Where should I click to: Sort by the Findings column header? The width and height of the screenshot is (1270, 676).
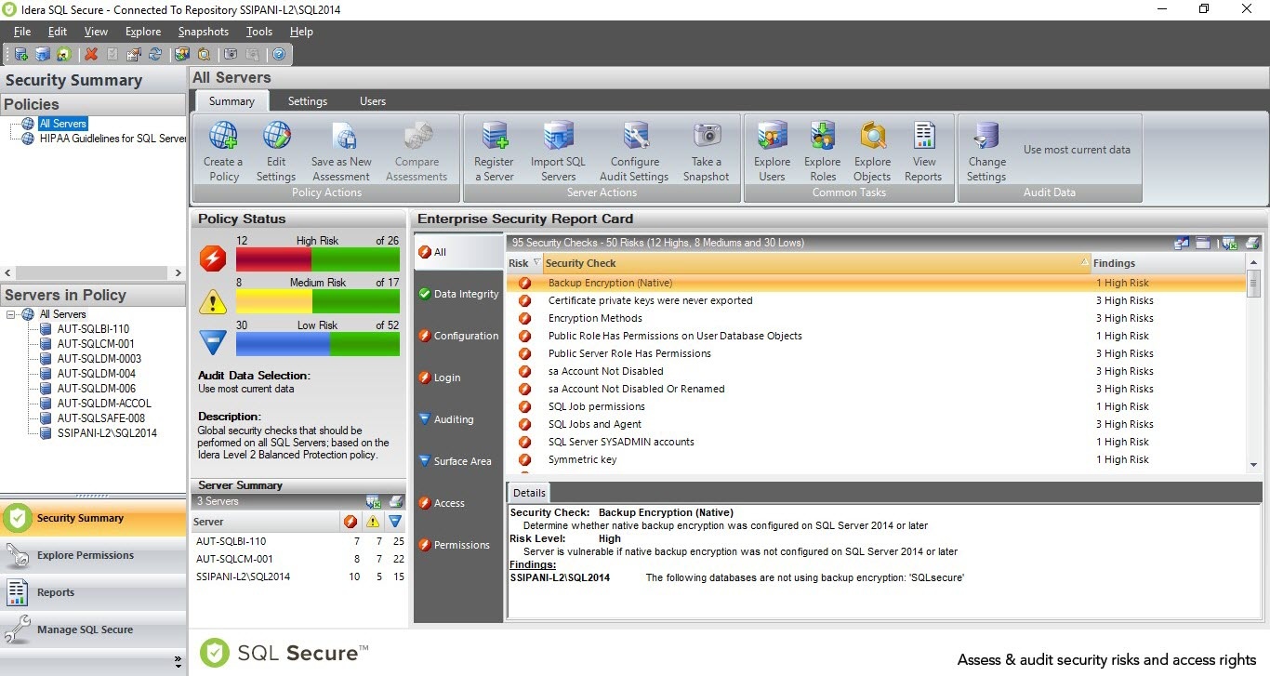pyautogui.click(x=1169, y=263)
